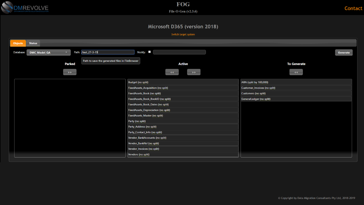Open the Contact link

click(353, 8)
